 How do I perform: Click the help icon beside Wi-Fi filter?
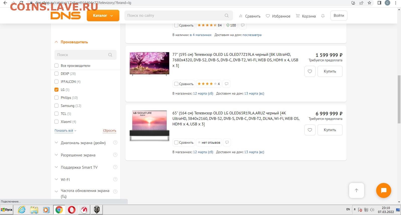115,179
